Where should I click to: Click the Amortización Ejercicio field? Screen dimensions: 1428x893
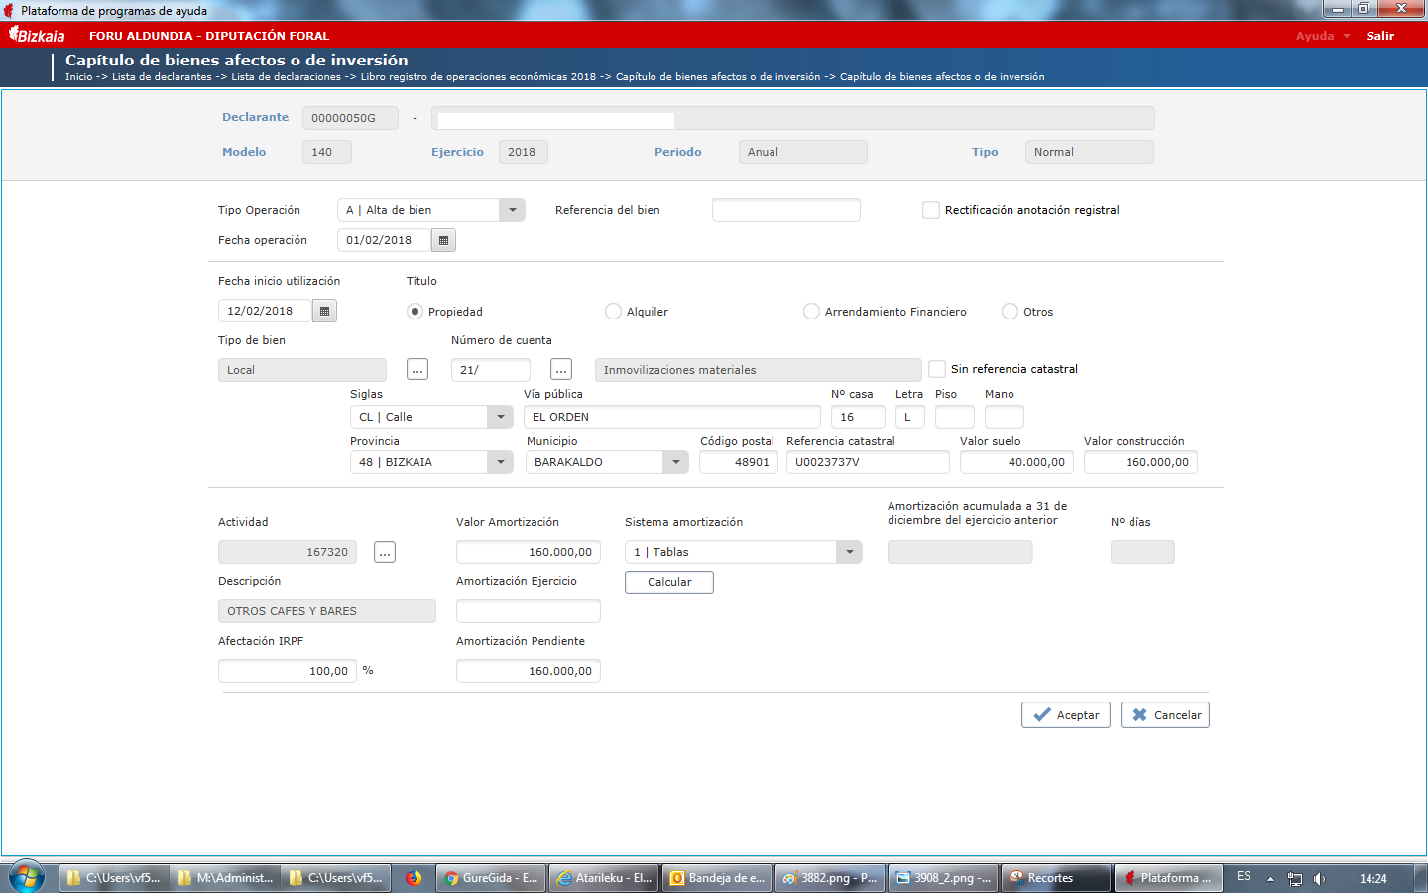click(529, 611)
